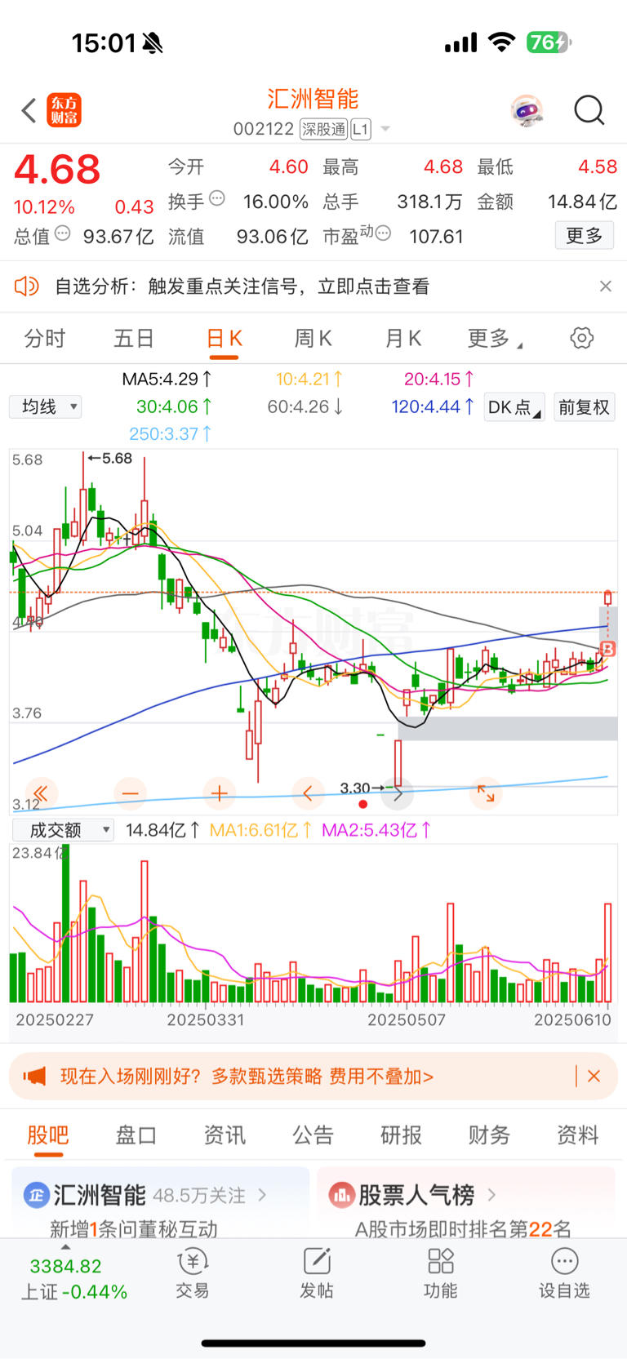This screenshot has width=627, height=1359.
Task: Open 均线 indicator dropdown
Action: click(46, 406)
